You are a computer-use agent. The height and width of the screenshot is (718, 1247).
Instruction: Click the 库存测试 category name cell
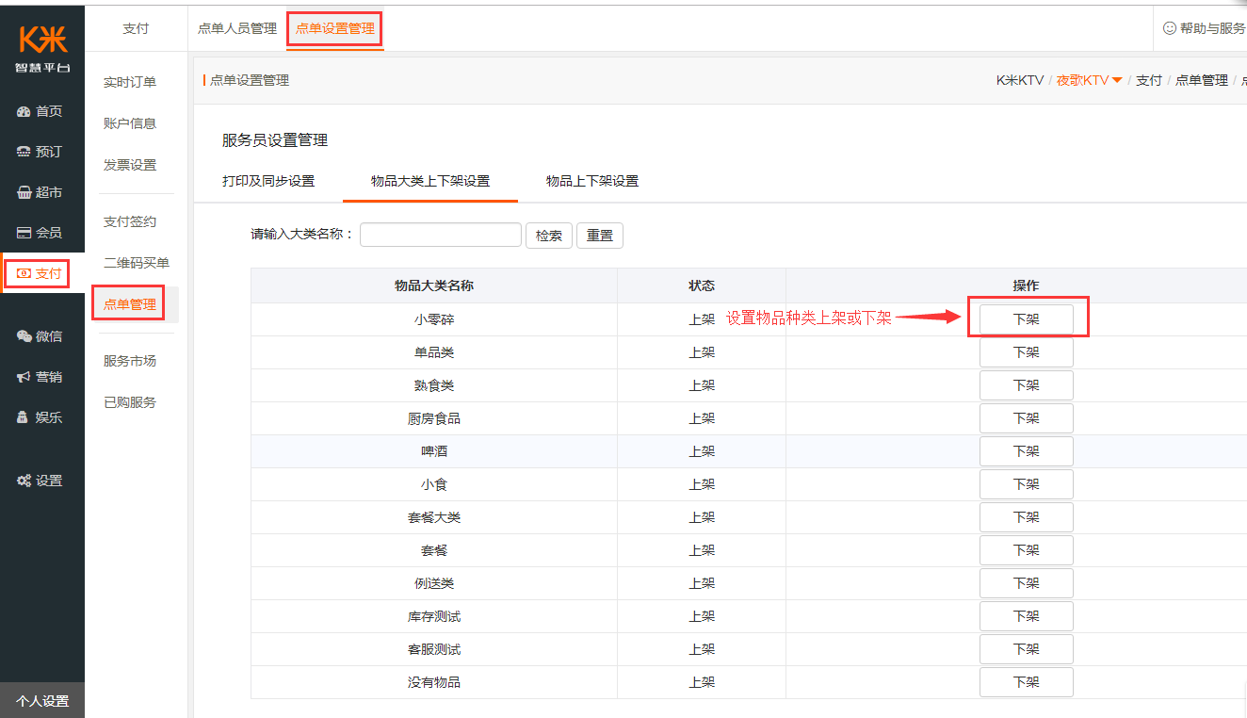point(434,616)
